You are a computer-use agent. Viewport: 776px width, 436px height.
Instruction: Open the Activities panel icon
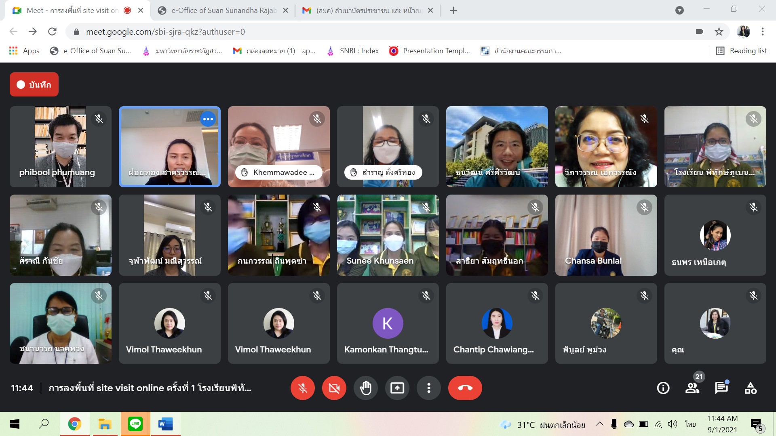pyautogui.click(x=751, y=388)
